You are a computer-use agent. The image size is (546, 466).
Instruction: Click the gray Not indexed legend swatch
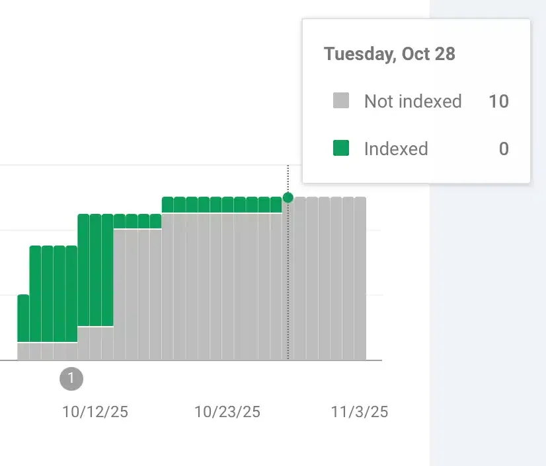coord(341,101)
